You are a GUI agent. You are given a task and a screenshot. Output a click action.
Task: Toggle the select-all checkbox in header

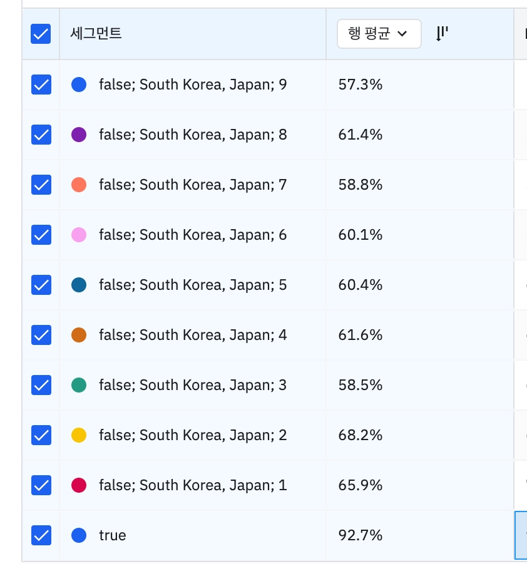pos(41,34)
